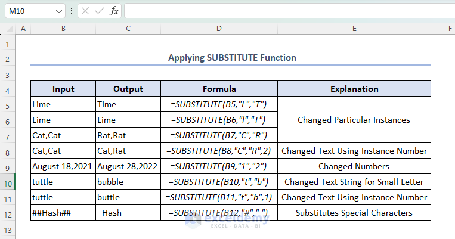Click the formula bar options dots
Image resolution: width=455 pixels, height=239 pixels.
(72, 11)
